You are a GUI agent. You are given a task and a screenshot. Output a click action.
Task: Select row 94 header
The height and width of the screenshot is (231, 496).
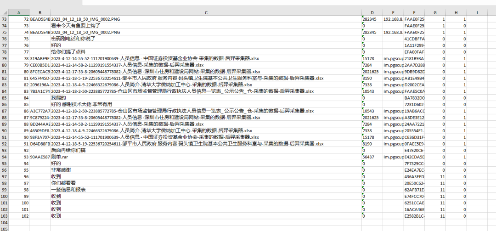[x=4, y=157]
